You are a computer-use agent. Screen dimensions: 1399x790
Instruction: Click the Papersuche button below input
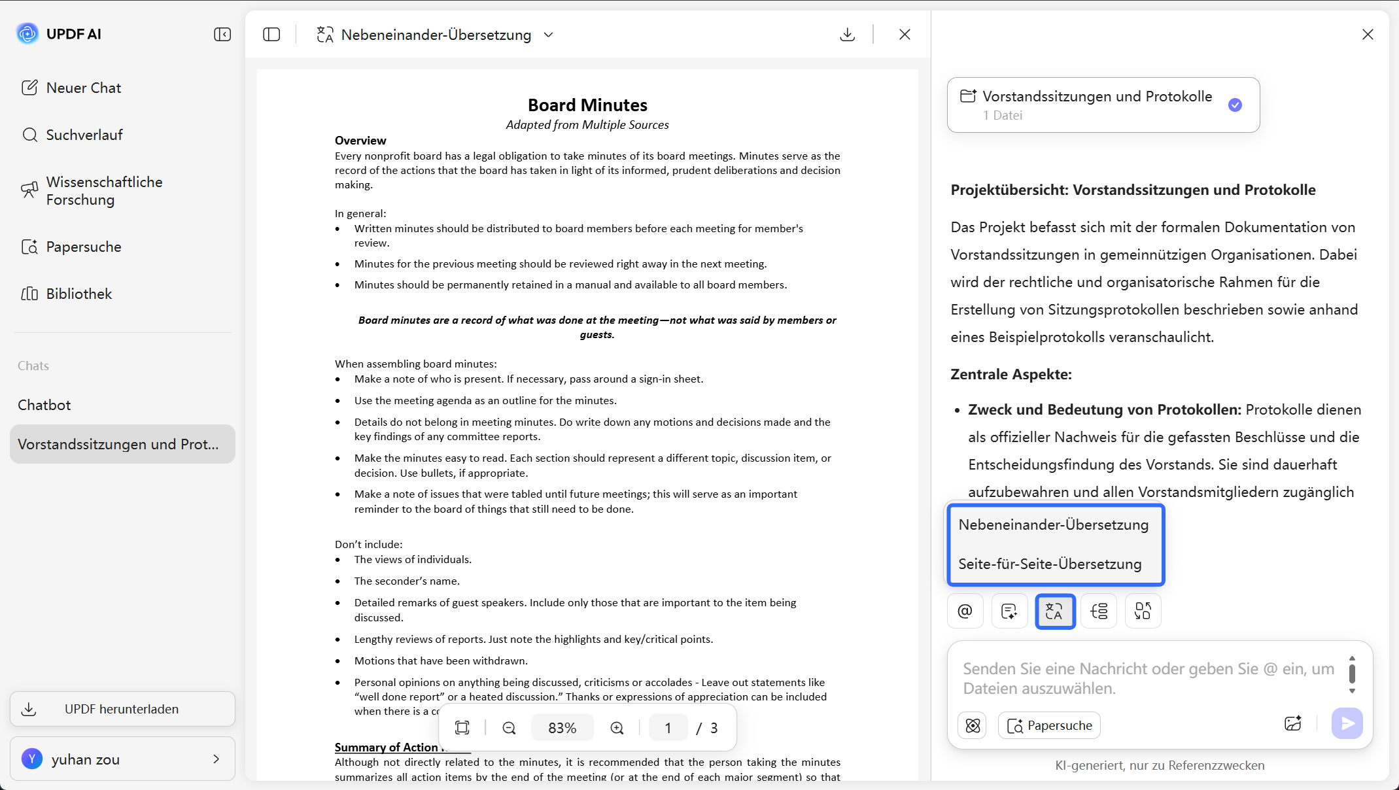[x=1049, y=725]
